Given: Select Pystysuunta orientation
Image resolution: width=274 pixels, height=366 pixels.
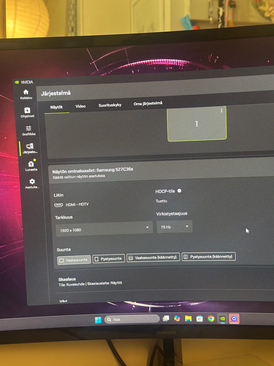Looking at the screenshot, I should tap(109, 259).
